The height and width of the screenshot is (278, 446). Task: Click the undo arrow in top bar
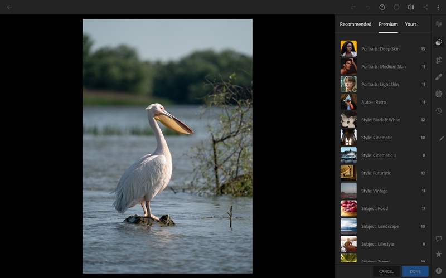pyautogui.click(x=368, y=7)
